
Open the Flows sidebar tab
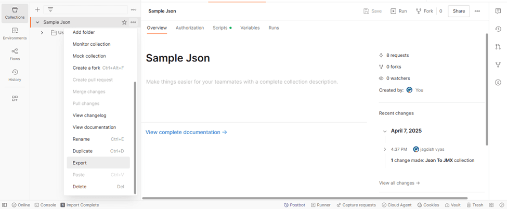(15, 55)
